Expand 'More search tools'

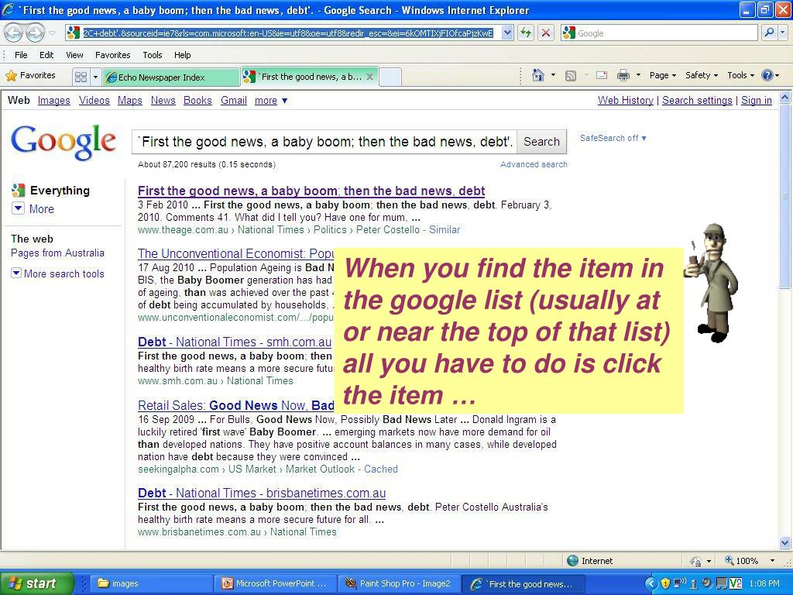pyautogui.click(x=57, y=273)
